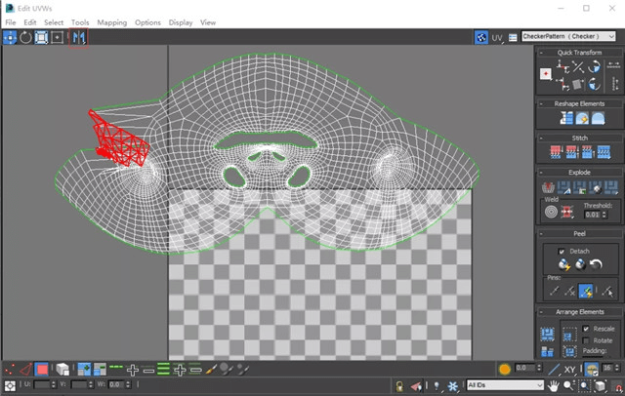Open the Mapping menu
Viewport: 625px width, 396px height.
coord(112,21)
